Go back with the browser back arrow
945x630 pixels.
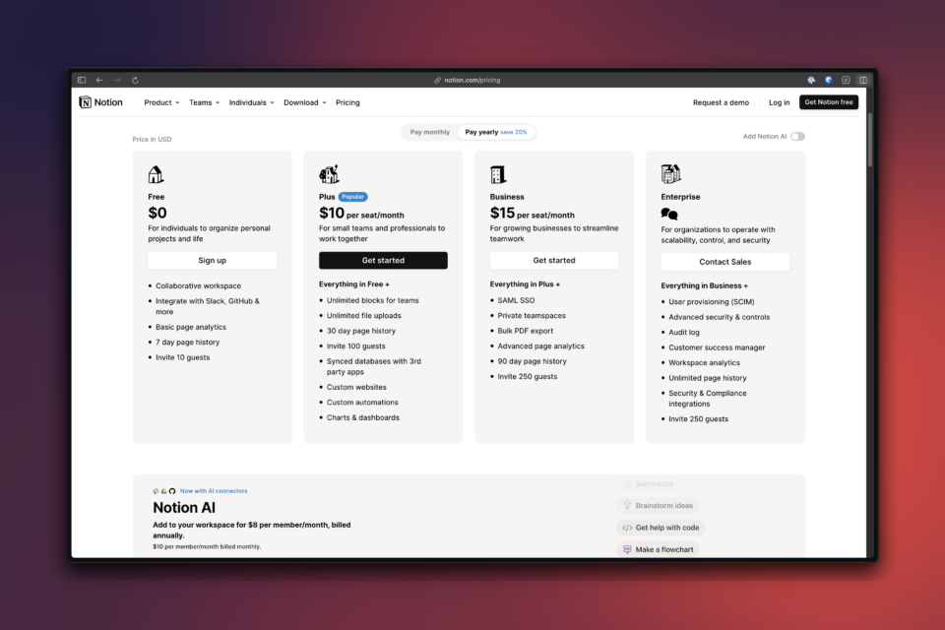99,80
